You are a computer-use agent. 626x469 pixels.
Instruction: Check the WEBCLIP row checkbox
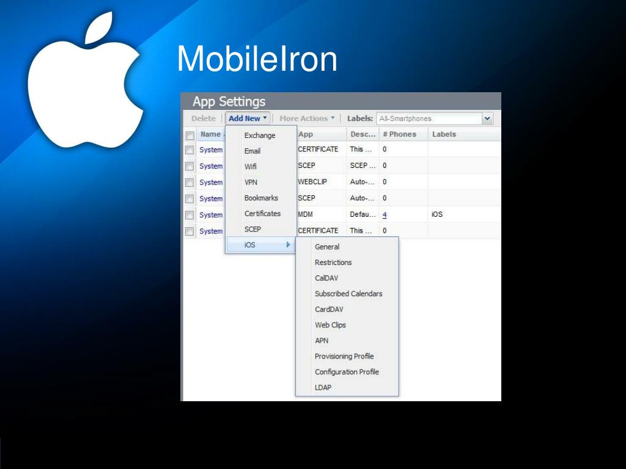point(190,182)
